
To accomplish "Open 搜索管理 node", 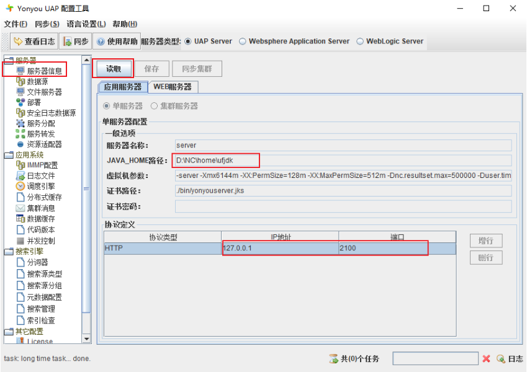I will click(35, 309).
